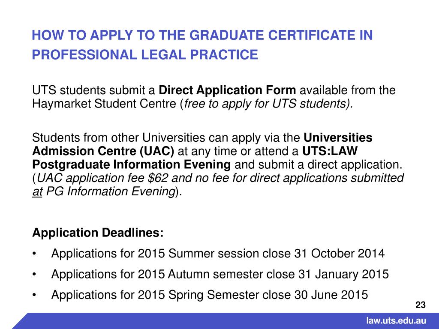The width and height of the screenshot is (439, 329).
Task: Click the '31 January 2015' date
Action: 343,275
